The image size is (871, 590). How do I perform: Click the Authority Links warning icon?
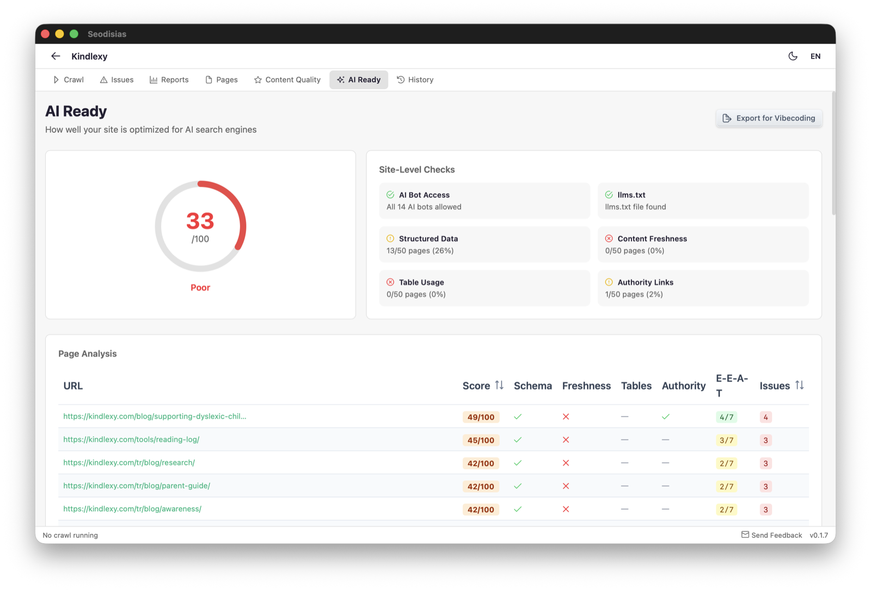pos(609,282)
